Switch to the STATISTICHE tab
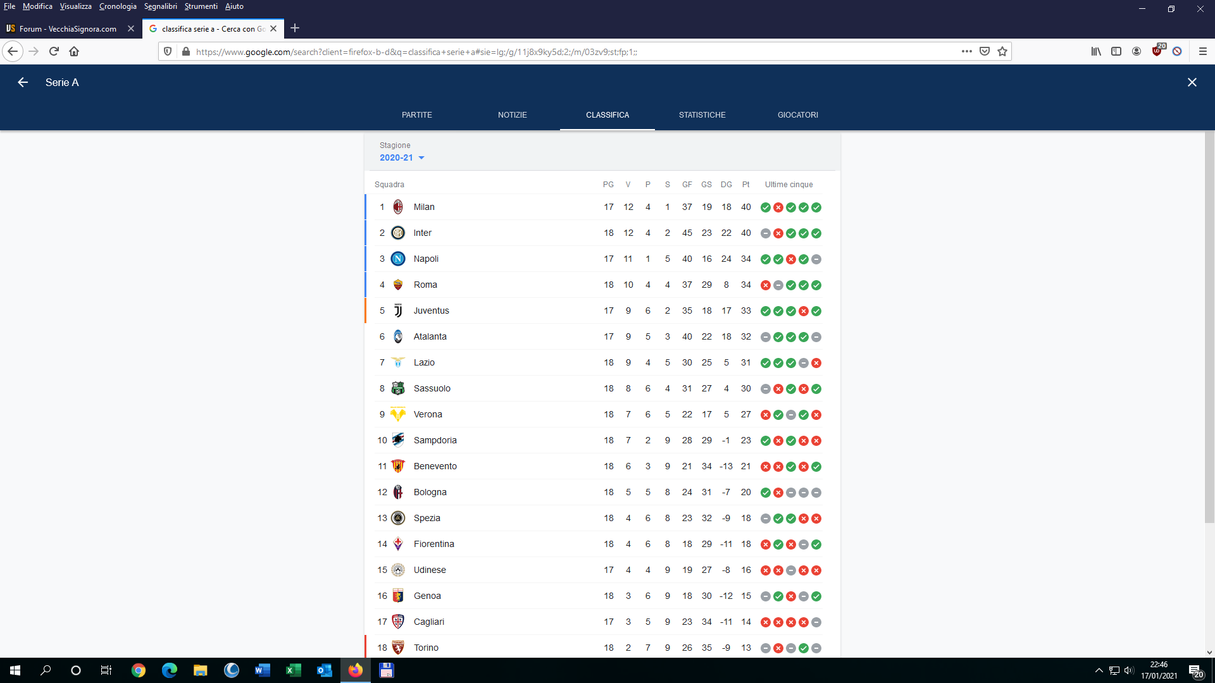The image size is (1215, 683). click(x=702, y=115)
